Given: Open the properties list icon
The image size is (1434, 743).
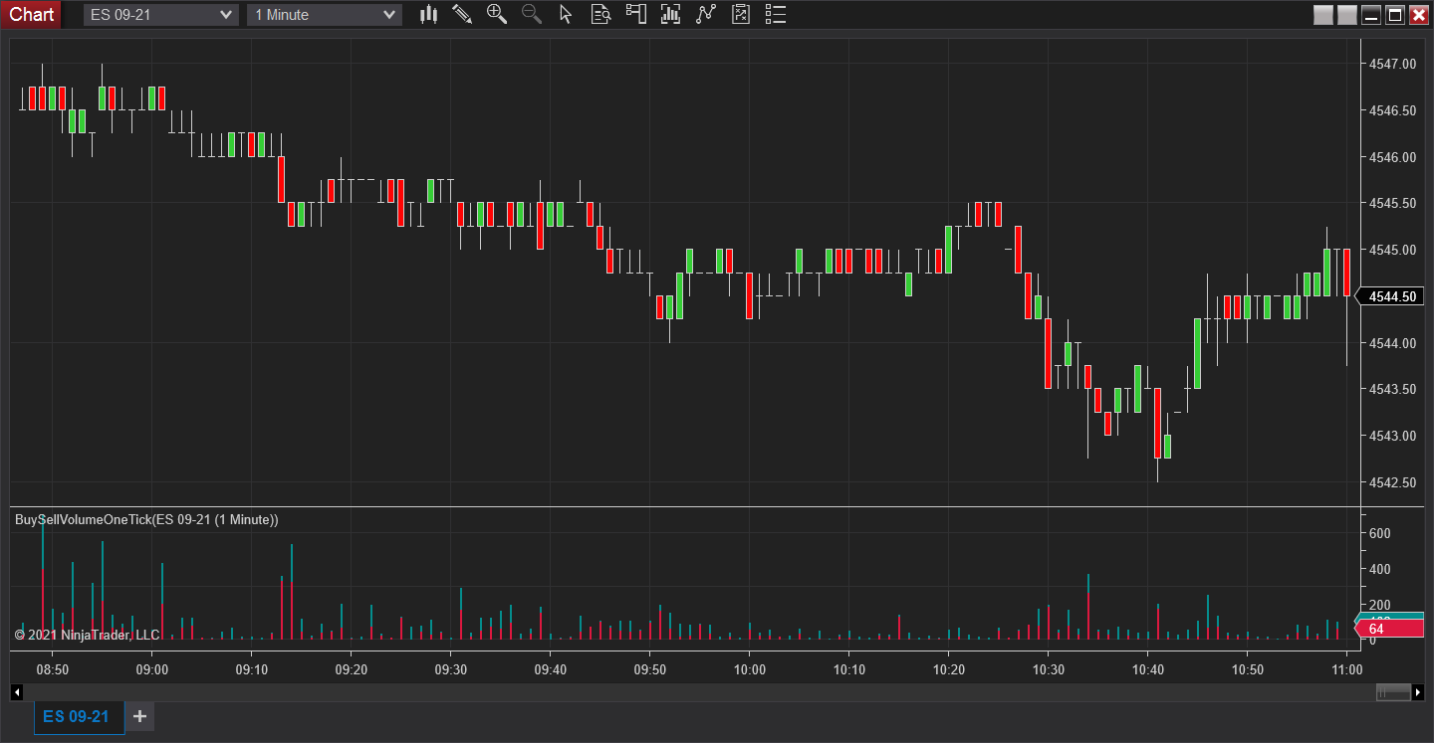Looking at the screenshot, I should 775,14.
